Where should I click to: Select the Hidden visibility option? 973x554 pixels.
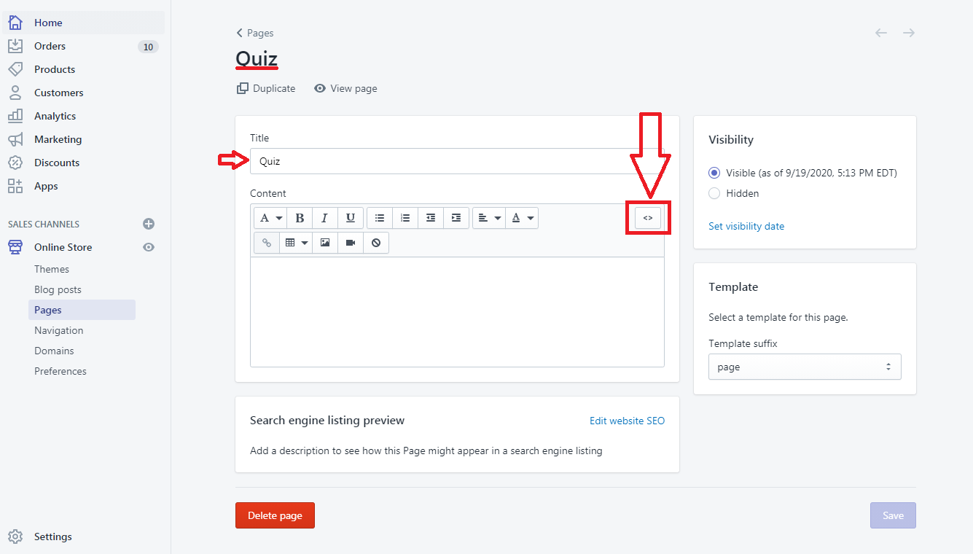(x=714, y=193)
